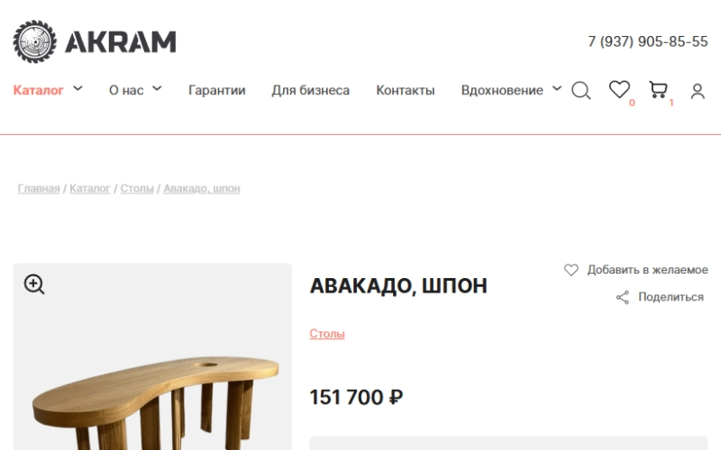Image resolution: width=721 pixels, height=450 pixels.
Task: Expand the Вдохновение dropdown chevron
Action: (x=556, y=88)
